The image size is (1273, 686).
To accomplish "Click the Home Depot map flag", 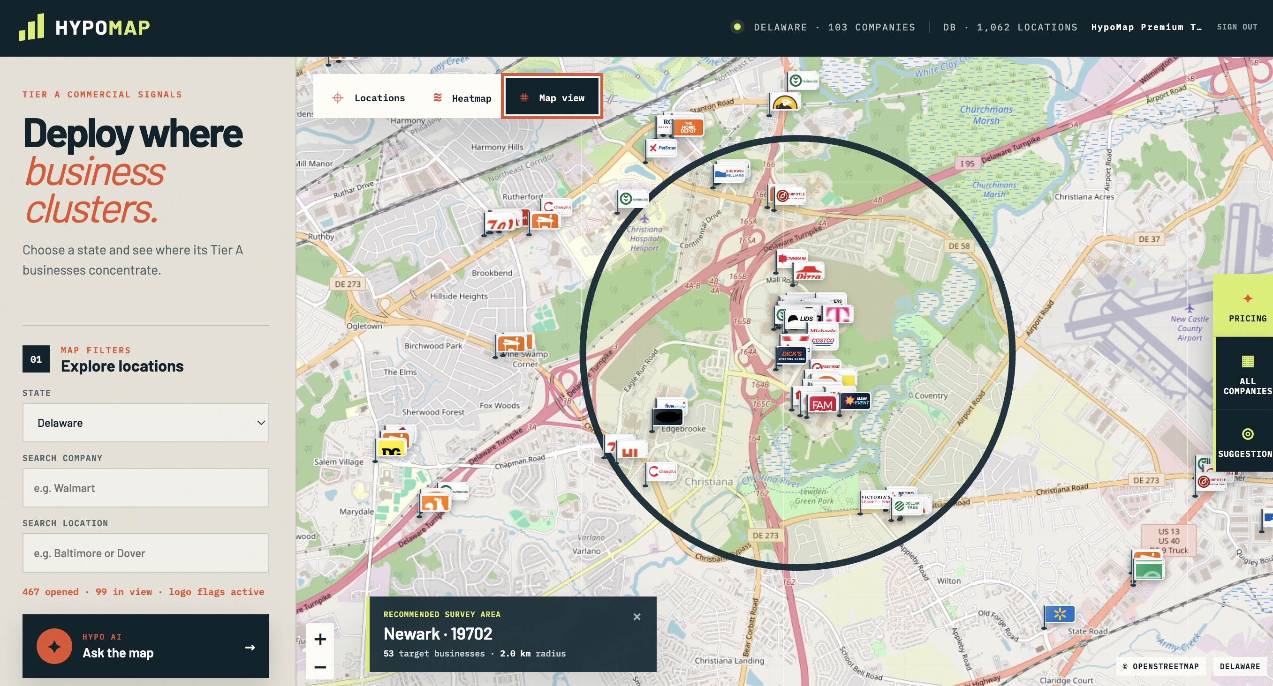I will coord(688,127).
